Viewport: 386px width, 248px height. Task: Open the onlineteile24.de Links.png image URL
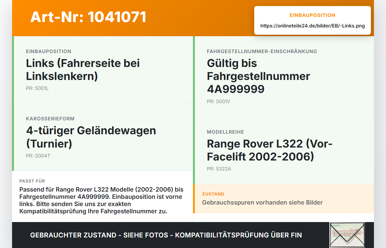312,26
